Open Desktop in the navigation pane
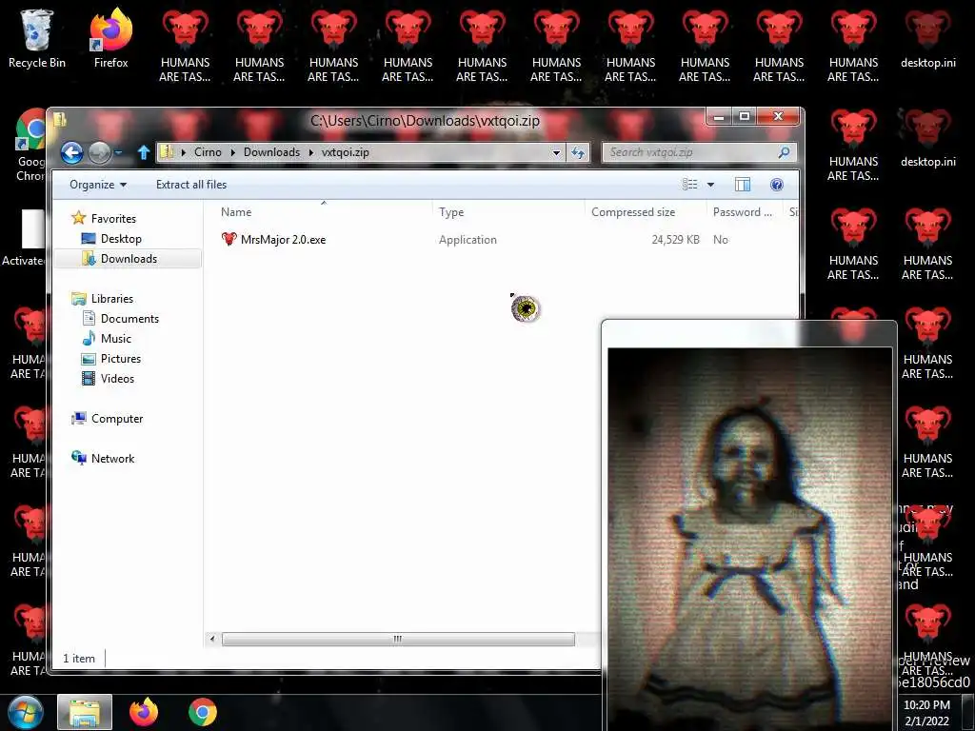 click(x=121, y=239)
